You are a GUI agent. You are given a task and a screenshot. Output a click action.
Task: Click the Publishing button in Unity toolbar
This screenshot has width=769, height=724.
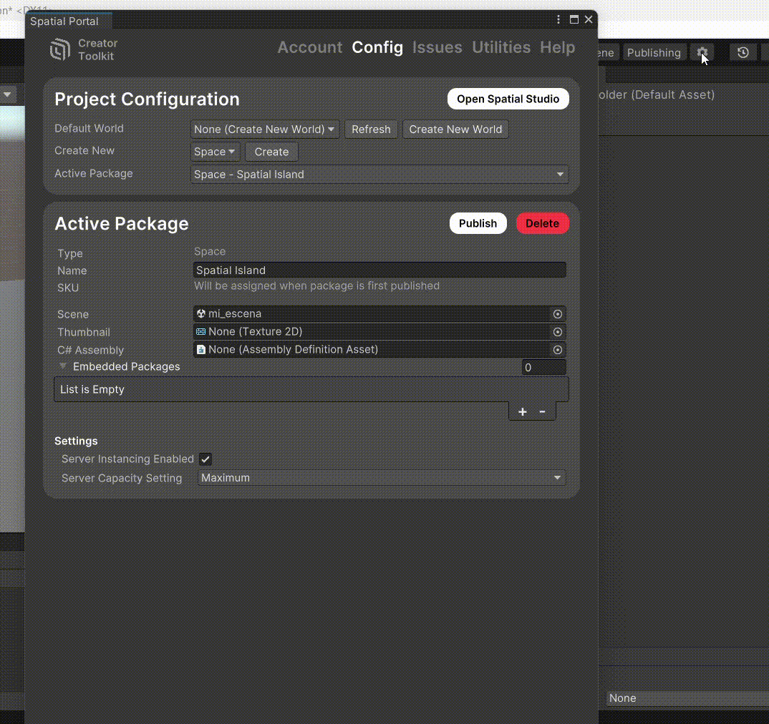coord(654,52)
